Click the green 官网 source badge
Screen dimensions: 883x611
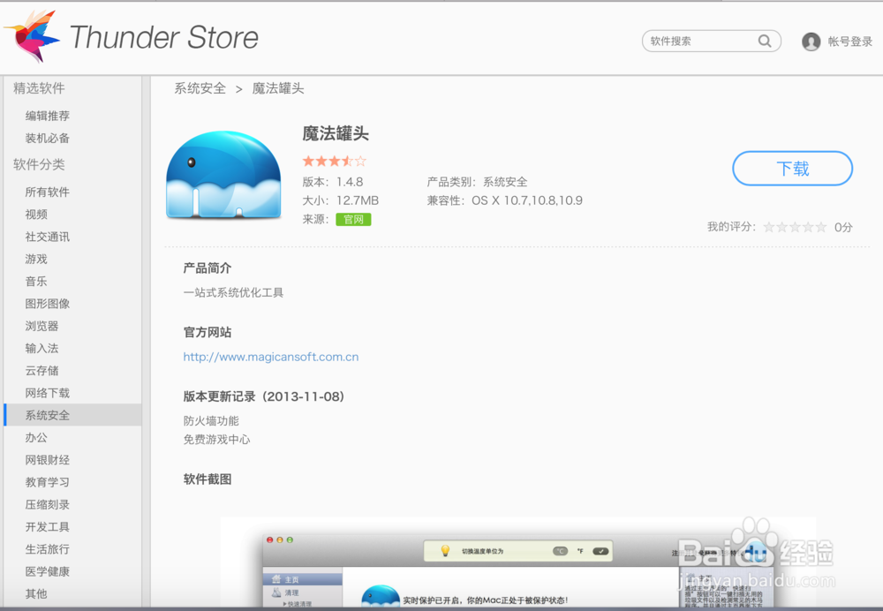point(353,219)
